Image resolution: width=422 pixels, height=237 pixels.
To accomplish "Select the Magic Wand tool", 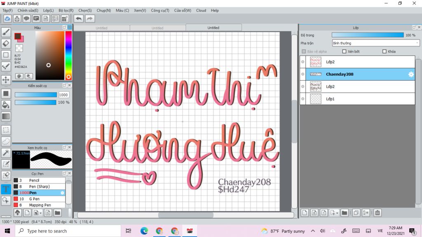I will click(6, 153).
